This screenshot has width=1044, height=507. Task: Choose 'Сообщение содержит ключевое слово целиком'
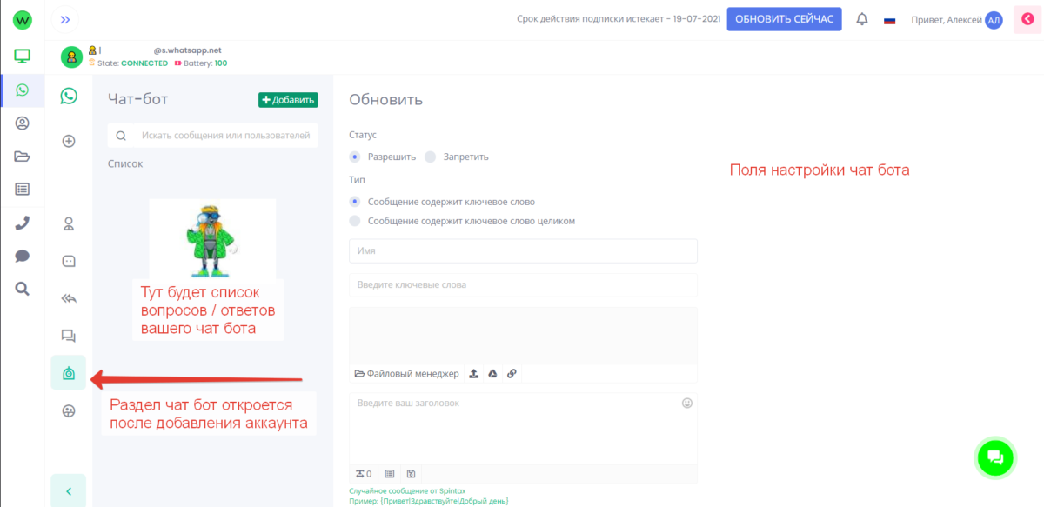coord(355,221)
